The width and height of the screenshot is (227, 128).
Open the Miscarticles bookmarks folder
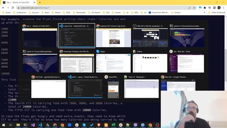coord(79,12)
